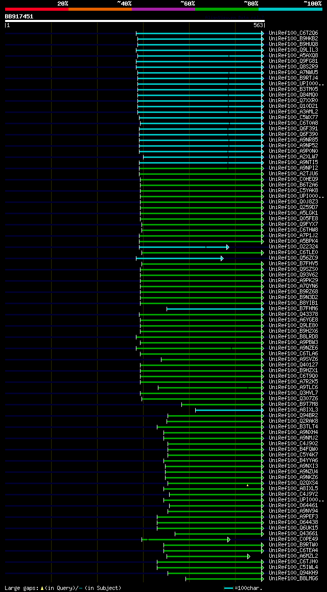Click the red 20% identity legend segment
Image resolution: width=327 pixels, height=592 pixels.
pyautogui.click(x=37, y=9)
